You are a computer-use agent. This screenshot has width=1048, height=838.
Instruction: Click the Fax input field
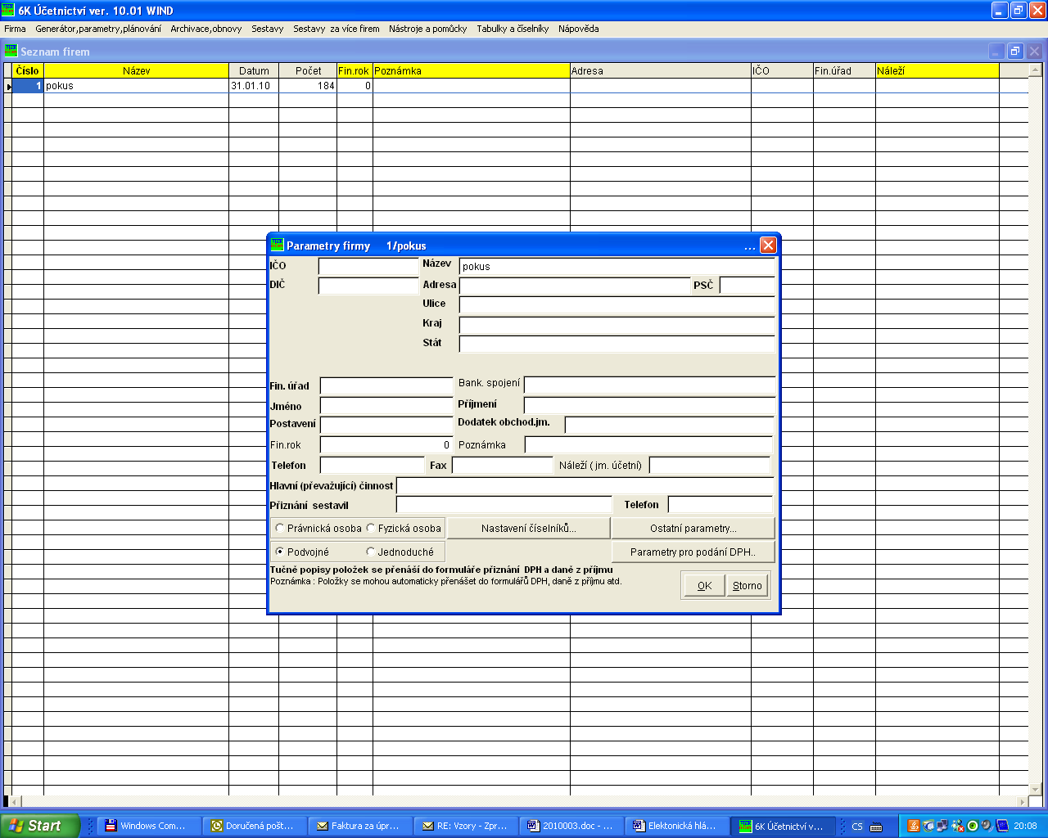pos(503,465)
